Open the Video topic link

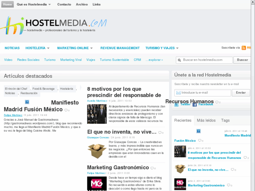tap(8, 60)
